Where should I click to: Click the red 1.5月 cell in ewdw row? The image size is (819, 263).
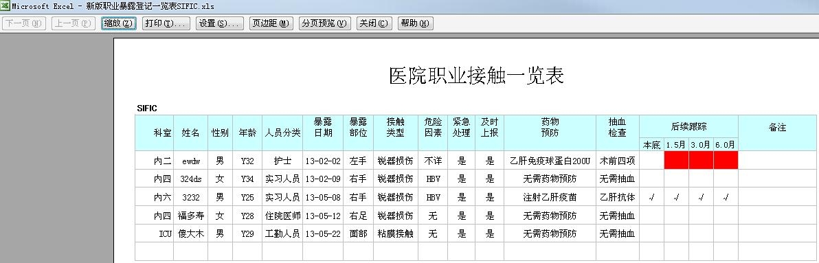[x=676, y=160]
